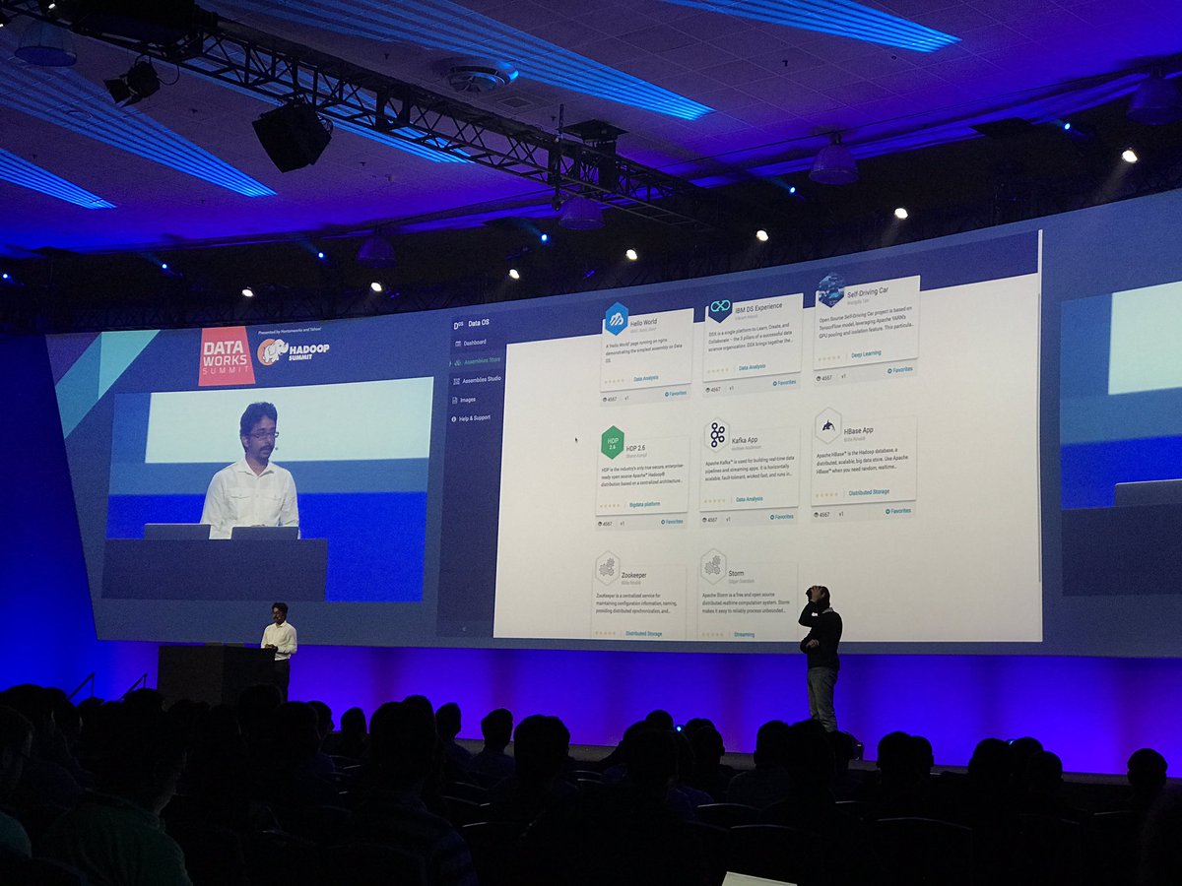Open the v1 version selector on Hello World
Viewport: 1182px width, 886px height.
point(625,398)
